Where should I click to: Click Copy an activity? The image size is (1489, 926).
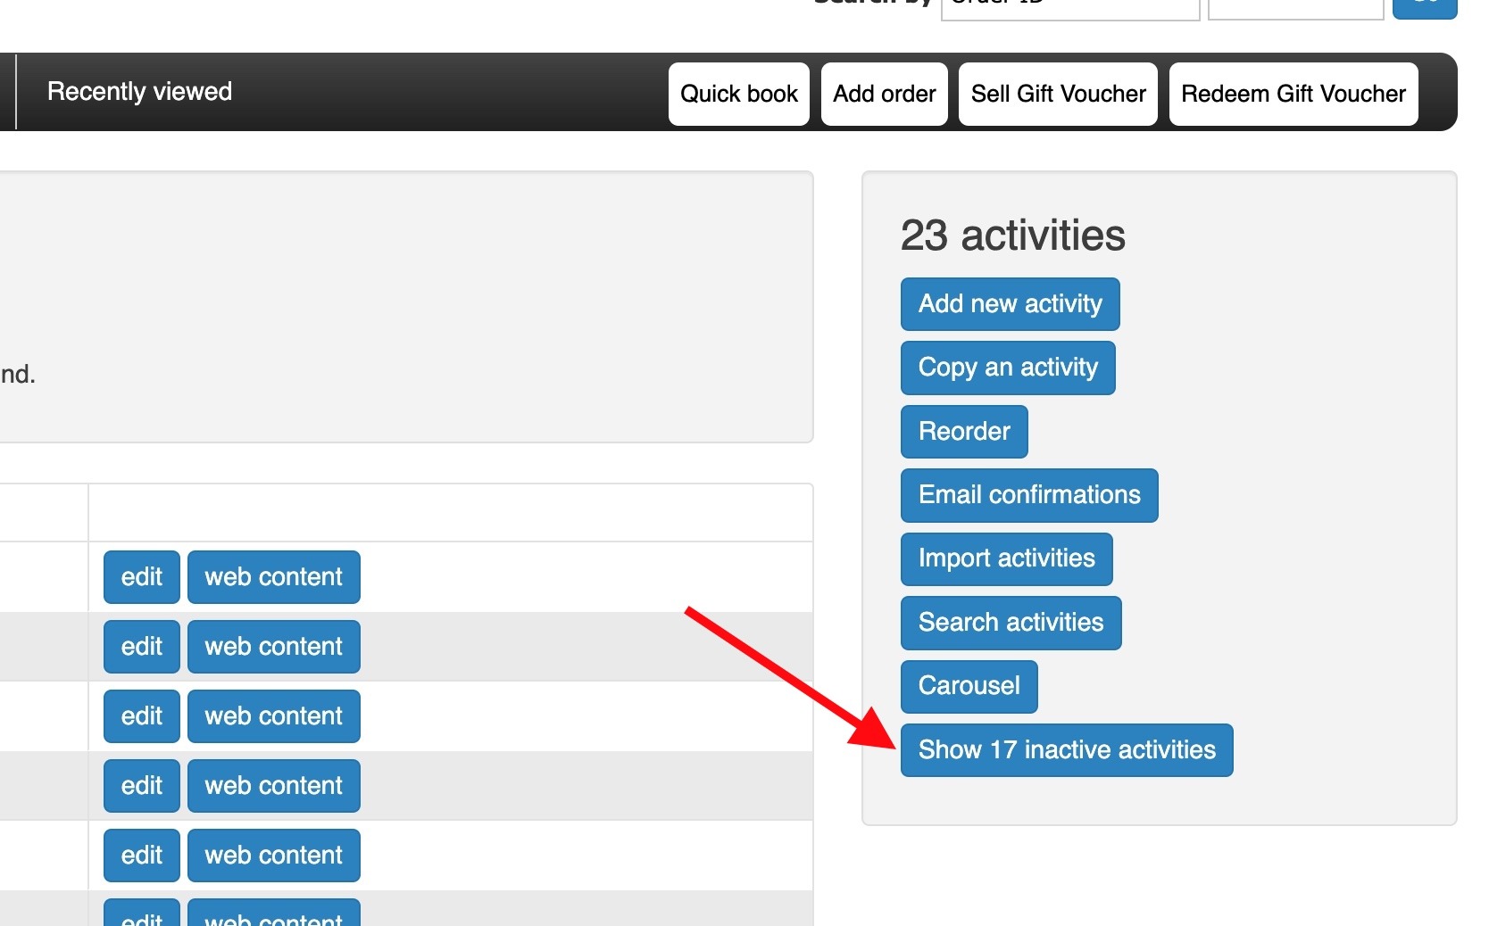[1008, 368]
